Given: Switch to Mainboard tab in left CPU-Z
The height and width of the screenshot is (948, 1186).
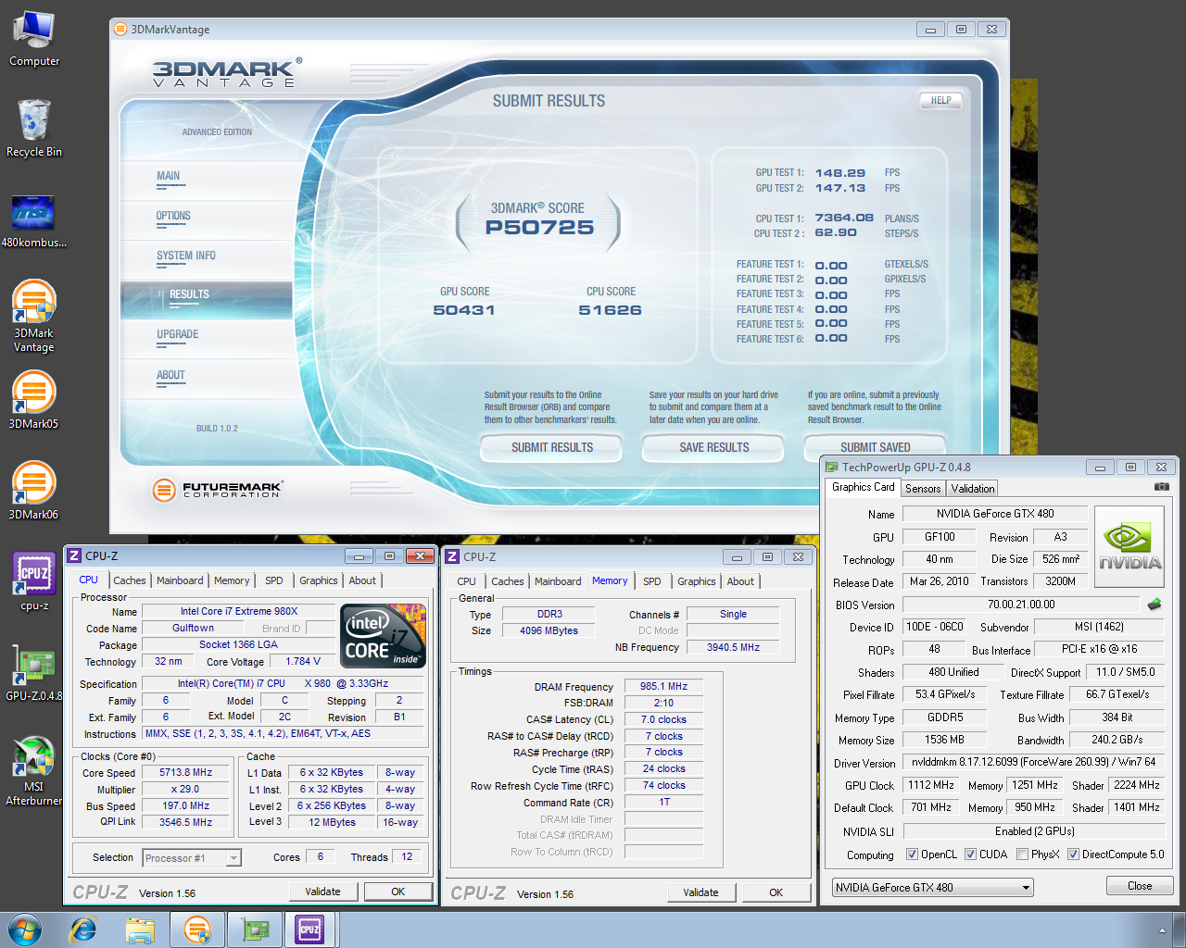Looking at the screenshot, I should point(180,580).
